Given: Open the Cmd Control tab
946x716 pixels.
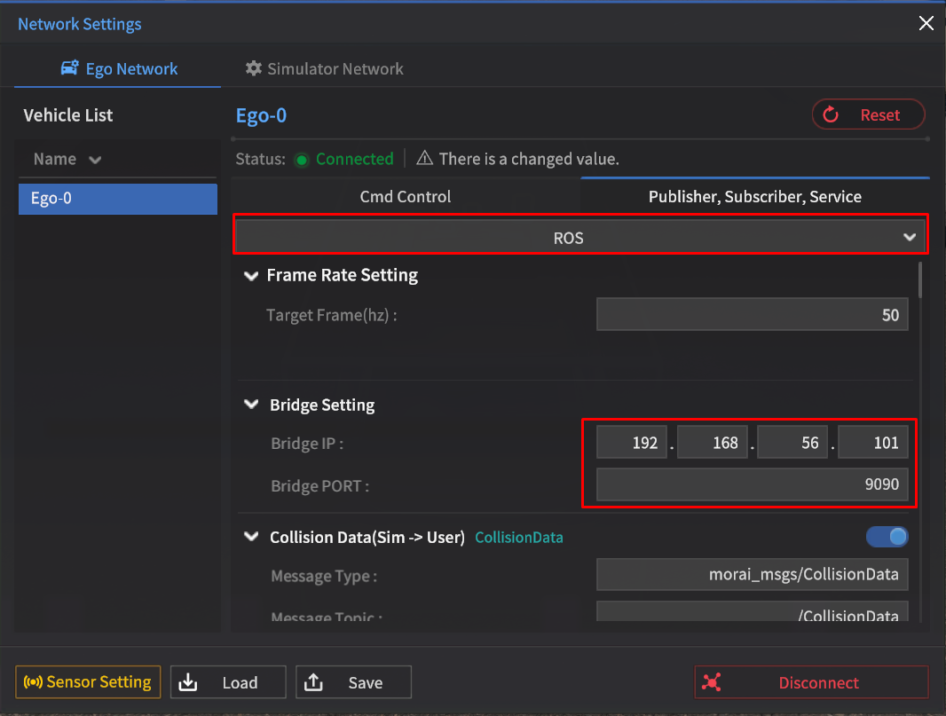Looking at the screenshot, I should click(x=406, y=197).
